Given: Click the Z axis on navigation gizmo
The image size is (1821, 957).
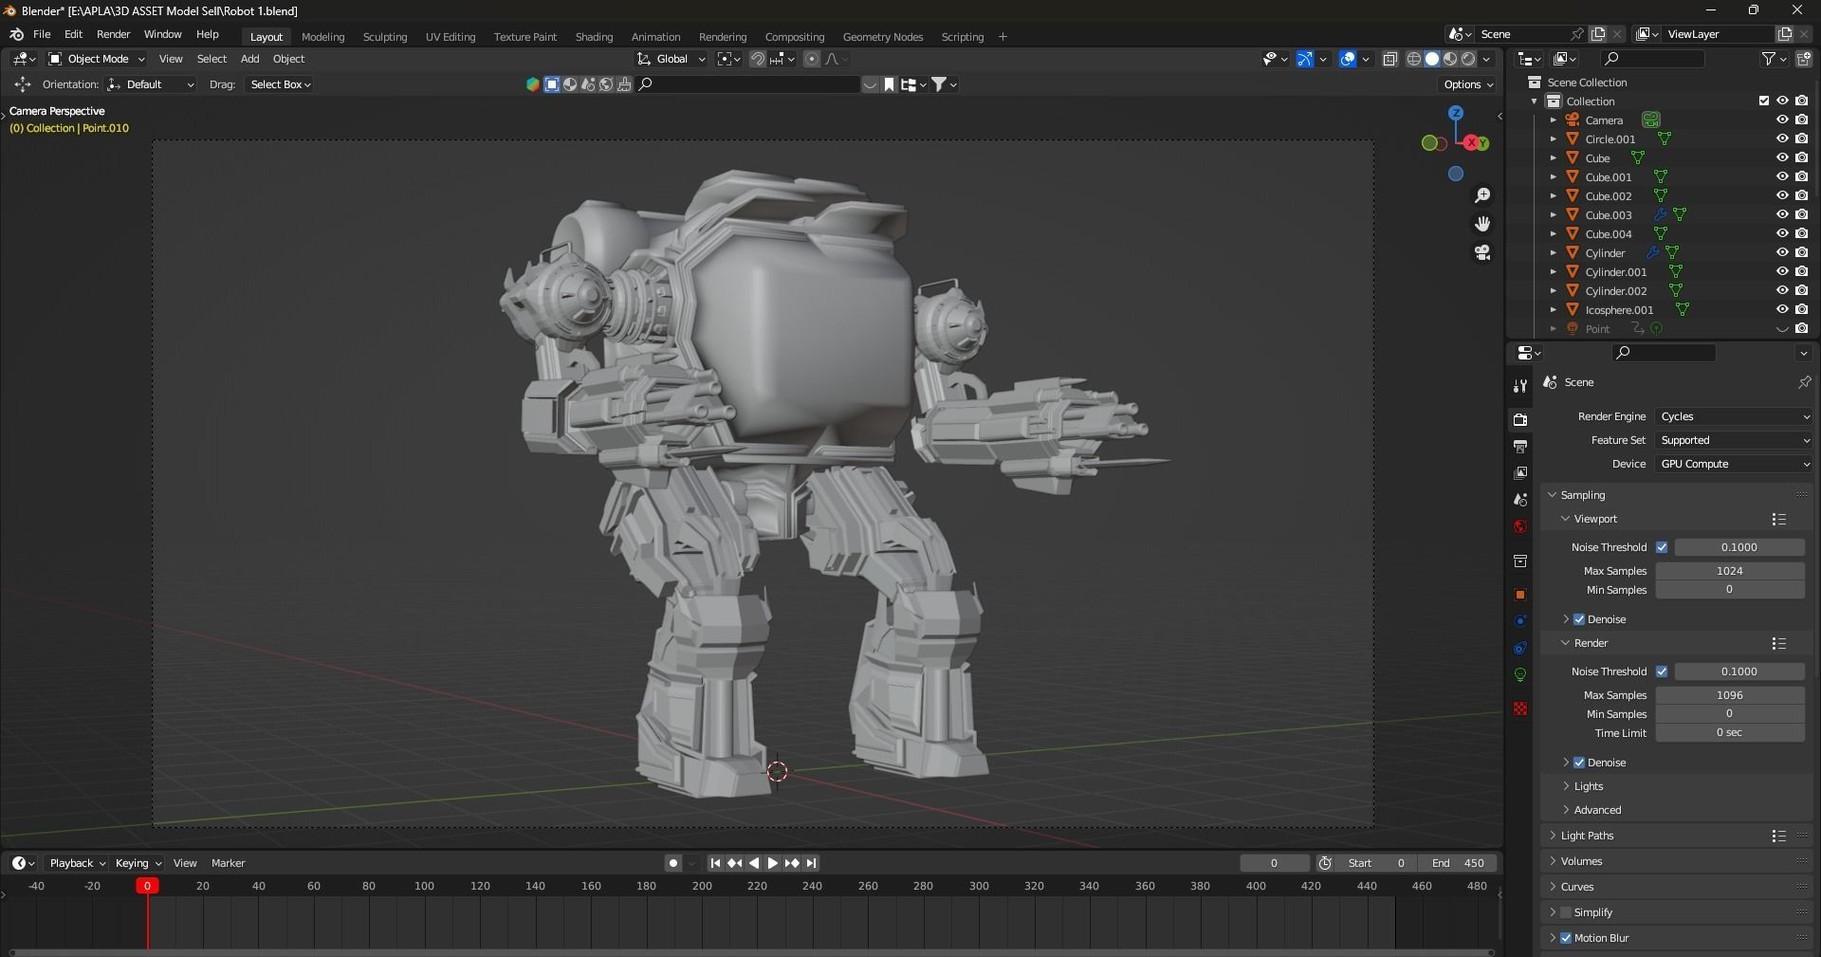Looking at the screenshot, I should [1455, 113].
